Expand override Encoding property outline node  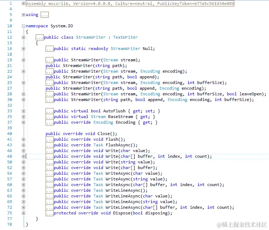tap(23, 123)
